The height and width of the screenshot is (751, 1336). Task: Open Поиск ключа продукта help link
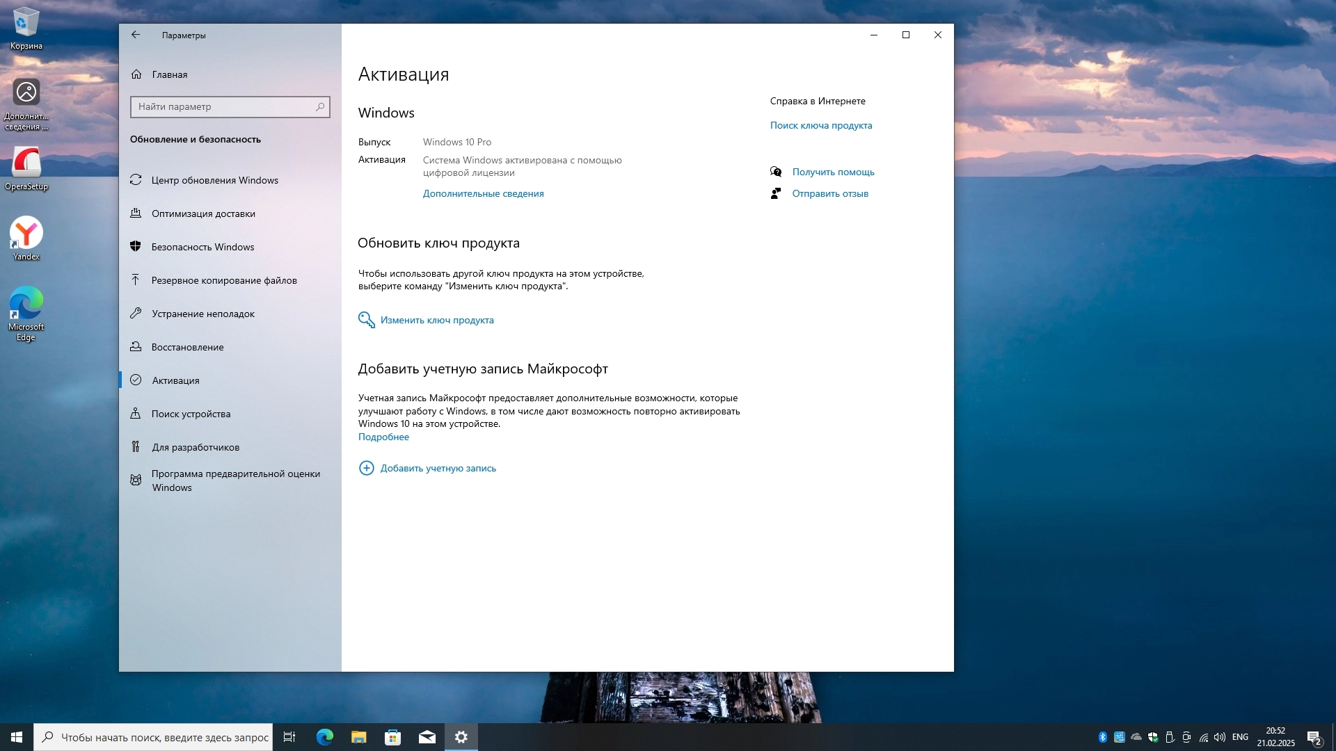(x=820, y=125)
